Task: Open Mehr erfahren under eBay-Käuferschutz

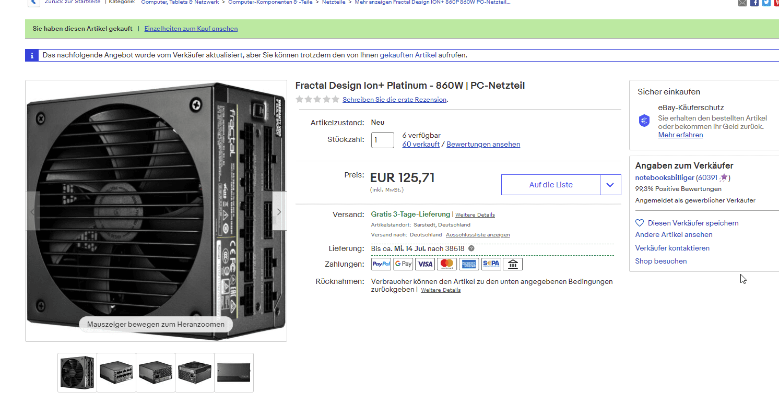Action: click(680, 135)
